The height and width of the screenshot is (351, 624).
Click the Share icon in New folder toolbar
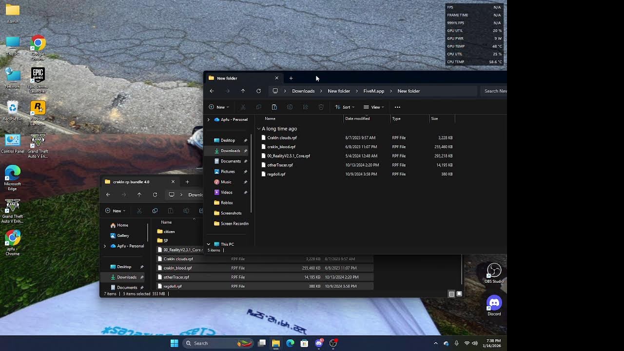[x=305, y=107]
